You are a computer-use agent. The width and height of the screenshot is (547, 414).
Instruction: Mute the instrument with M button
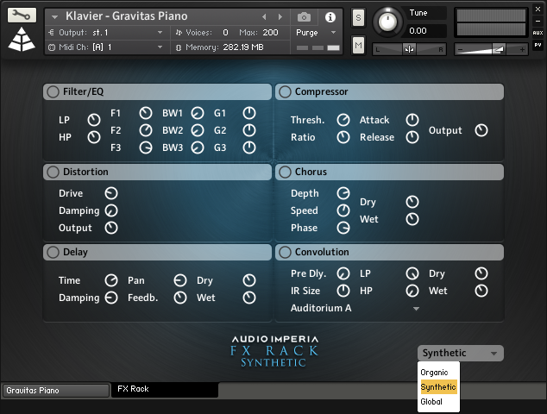click(358, 46)
